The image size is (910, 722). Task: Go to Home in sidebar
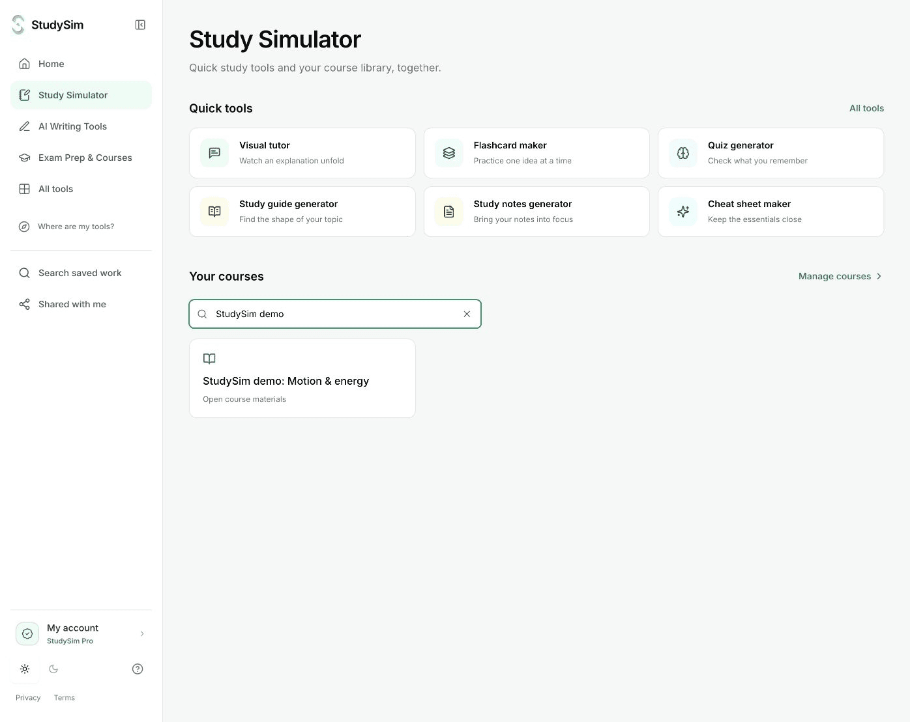pyautogui.click(x=81, y=64)
